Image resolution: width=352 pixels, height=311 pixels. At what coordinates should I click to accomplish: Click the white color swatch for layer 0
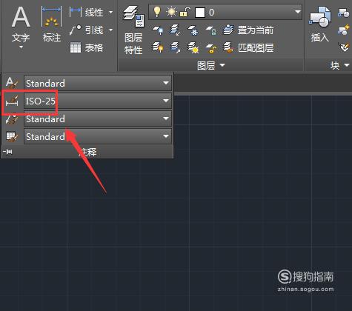[x=200, y=13]
